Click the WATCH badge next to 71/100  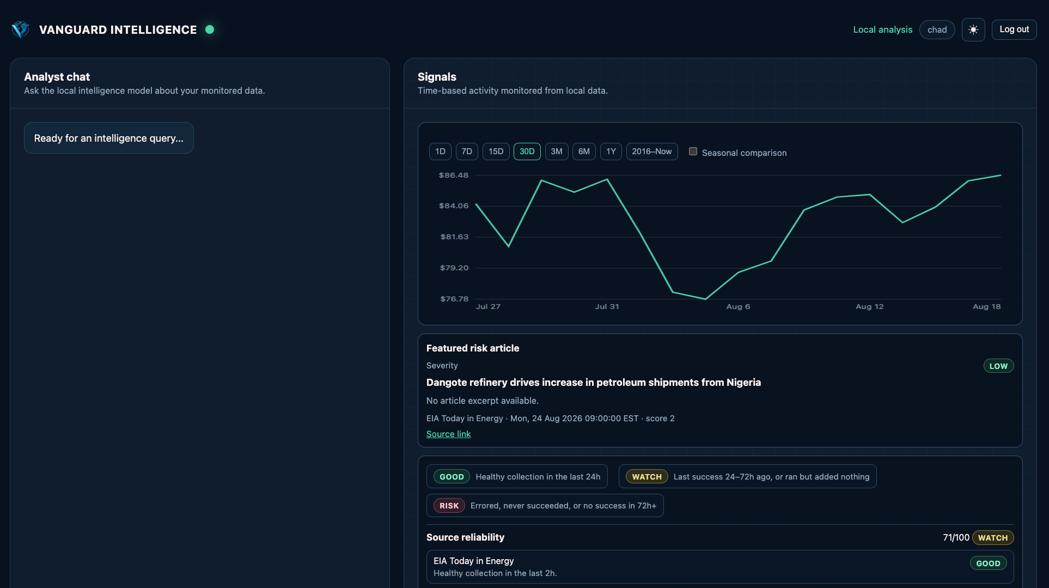[992, 538]
